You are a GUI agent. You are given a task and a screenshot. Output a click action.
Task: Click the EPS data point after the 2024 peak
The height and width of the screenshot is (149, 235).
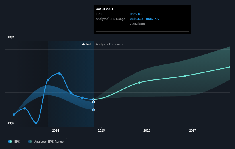coord(71,93)
